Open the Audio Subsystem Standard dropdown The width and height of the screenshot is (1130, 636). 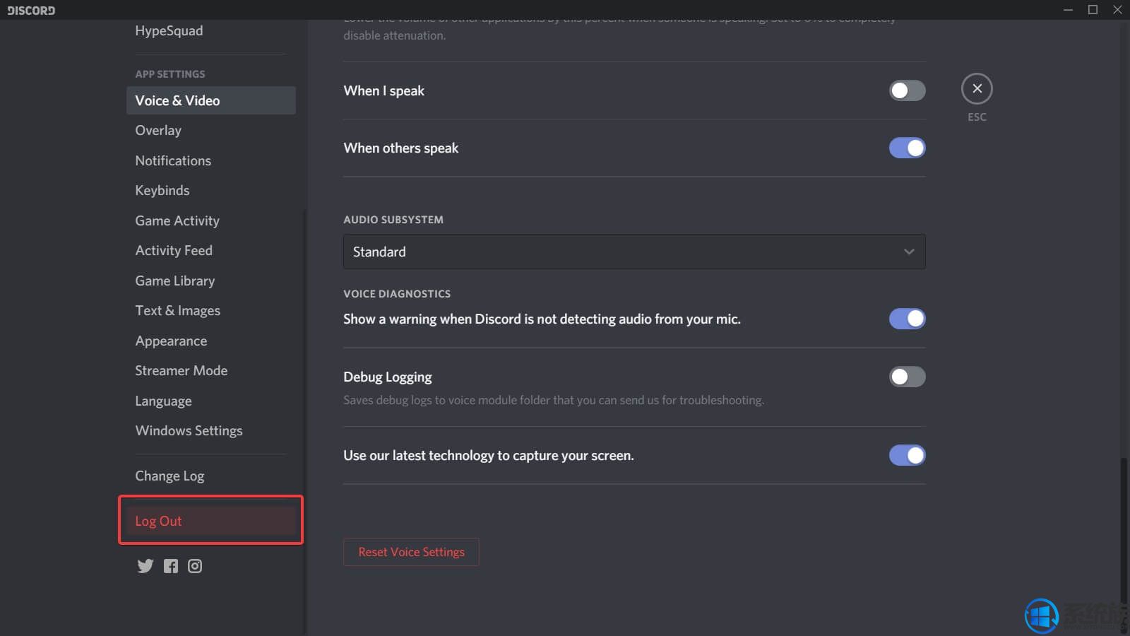tap(634, 252)
